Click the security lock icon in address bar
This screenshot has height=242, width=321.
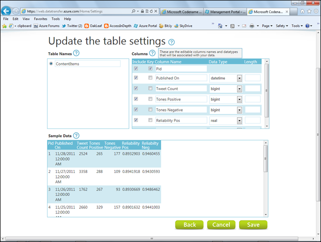click(x=142, y=11)
